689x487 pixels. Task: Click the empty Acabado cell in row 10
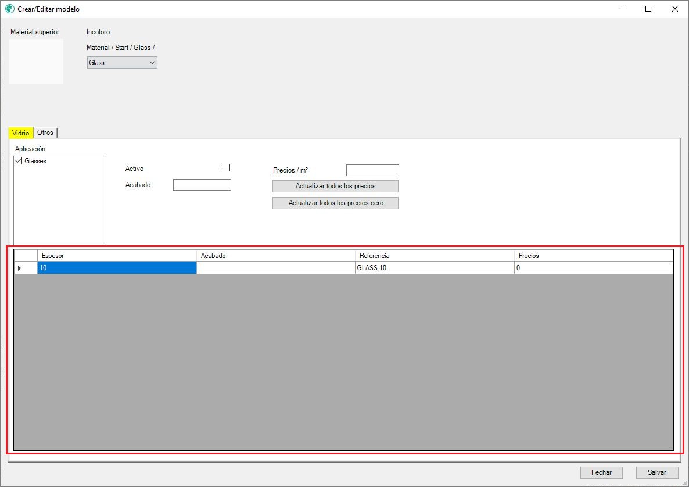(x=276, y=268)
